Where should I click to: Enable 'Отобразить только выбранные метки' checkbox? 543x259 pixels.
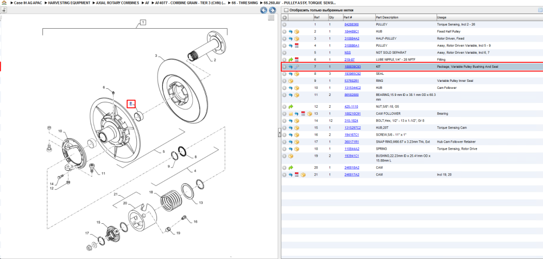286,10
